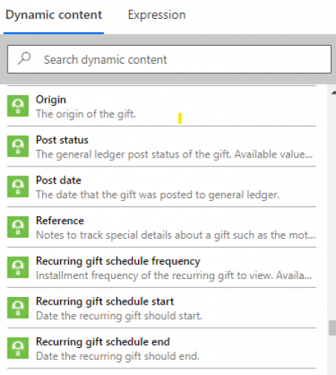The width and height of the screenshot is (336, 375).
Task: Click the vertical scrollbar thumb
Action: click(332, 328)
